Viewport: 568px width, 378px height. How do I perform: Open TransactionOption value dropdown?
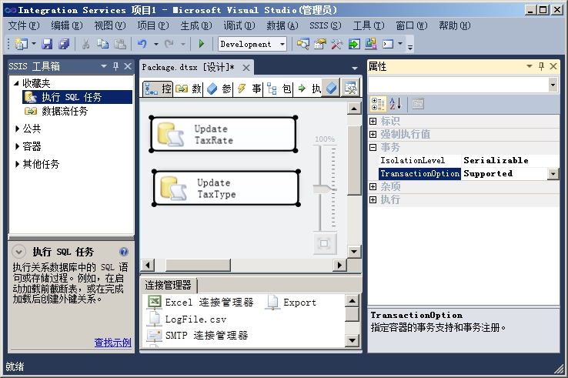[553, 174]
